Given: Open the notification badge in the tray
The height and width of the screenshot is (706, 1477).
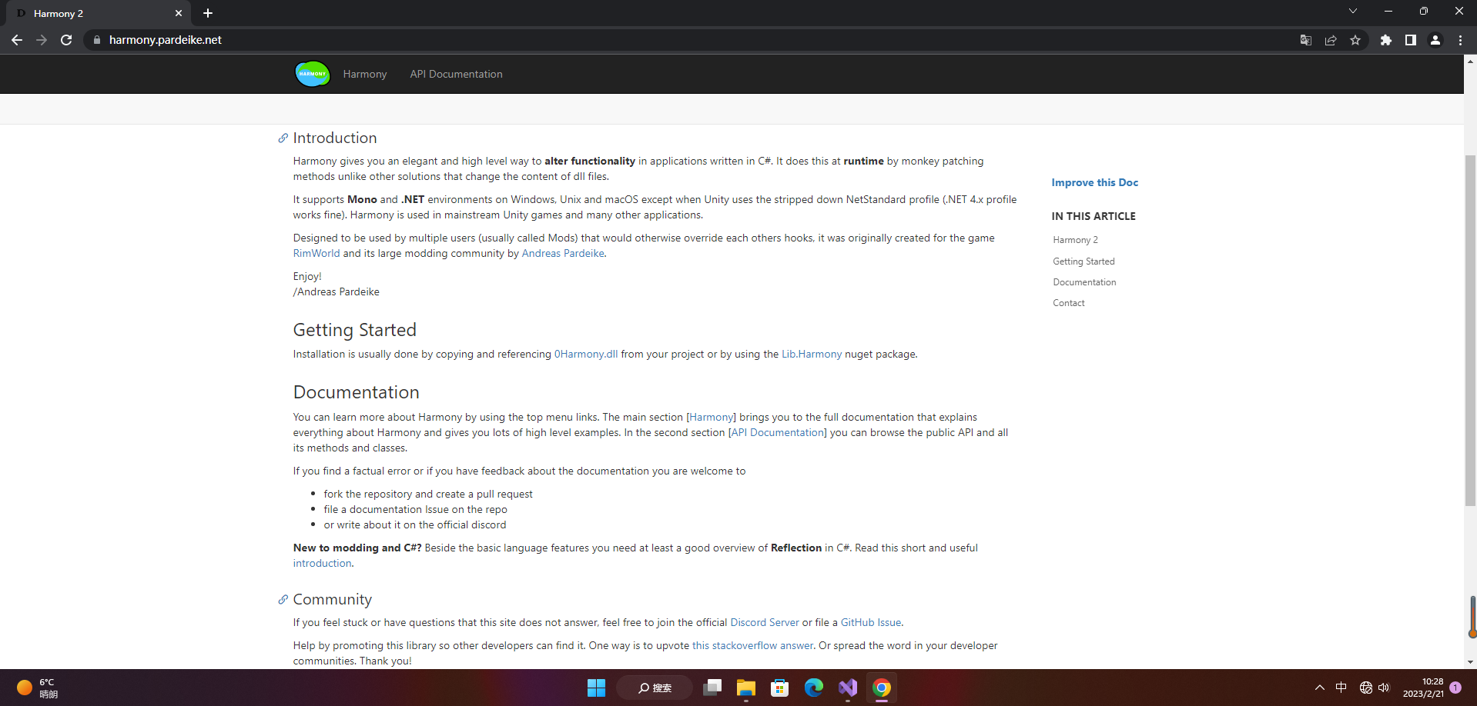Looking at the screenshot, I should (1455, 688).
